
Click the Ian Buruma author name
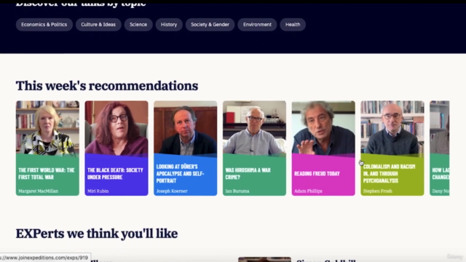click(x=237, y=191)
